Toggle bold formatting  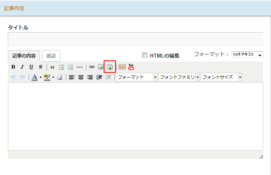pyautogui.click(x=13, y=67)
